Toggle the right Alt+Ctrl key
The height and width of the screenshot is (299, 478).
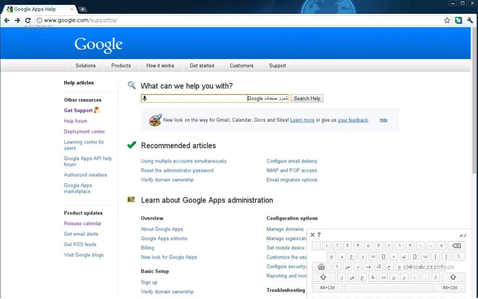pyautogui.click(x=450, y=287)
